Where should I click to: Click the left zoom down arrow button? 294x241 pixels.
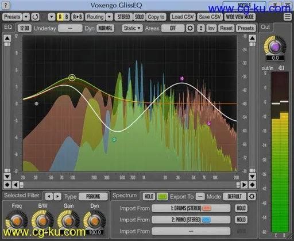tap(7, 176)
